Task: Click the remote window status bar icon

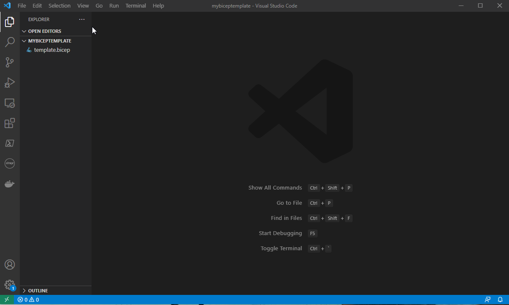Action: click(x=7, y=300)
